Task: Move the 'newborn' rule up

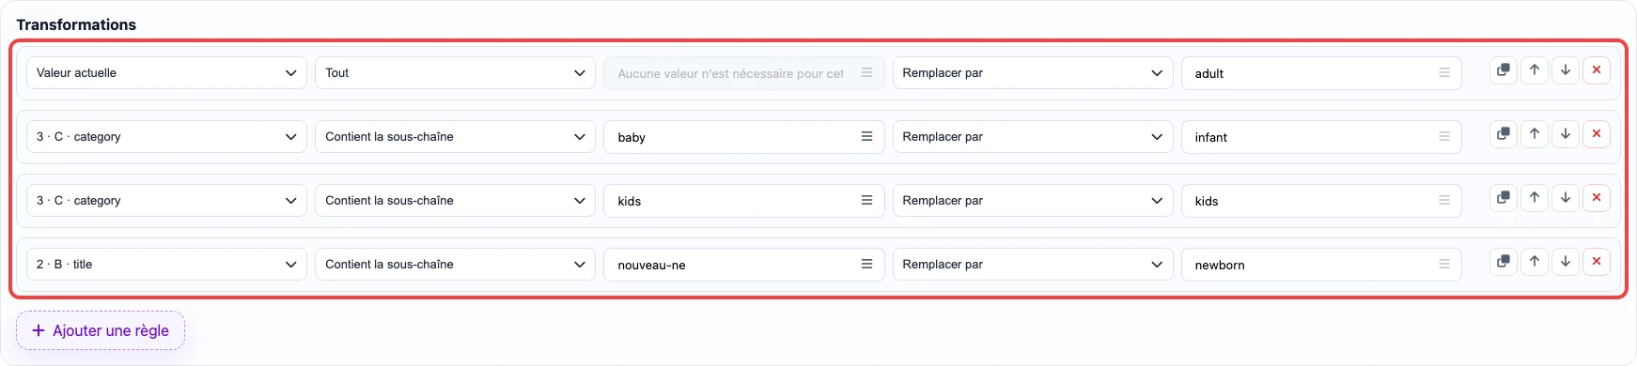Action: (x=1535, y=262)
